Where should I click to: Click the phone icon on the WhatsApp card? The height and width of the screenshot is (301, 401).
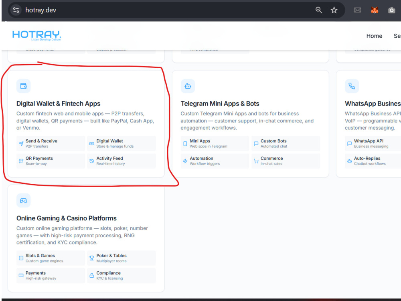[x=352, y=86]
